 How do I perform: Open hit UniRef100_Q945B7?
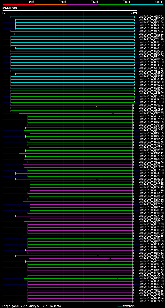coord(151,45)
